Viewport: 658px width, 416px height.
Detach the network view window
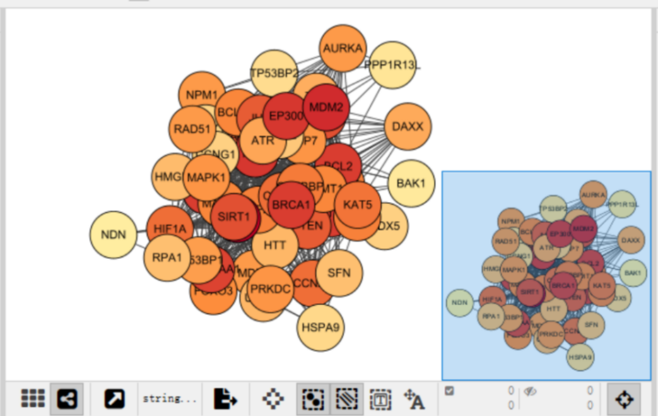coord(114,398)
